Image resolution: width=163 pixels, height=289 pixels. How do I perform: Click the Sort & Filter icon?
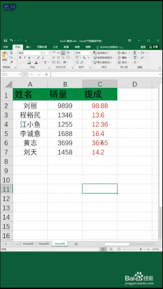(142, 53)
